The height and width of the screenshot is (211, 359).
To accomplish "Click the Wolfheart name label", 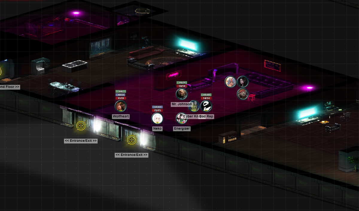I will pyautogui.click(x=121, y=116).
